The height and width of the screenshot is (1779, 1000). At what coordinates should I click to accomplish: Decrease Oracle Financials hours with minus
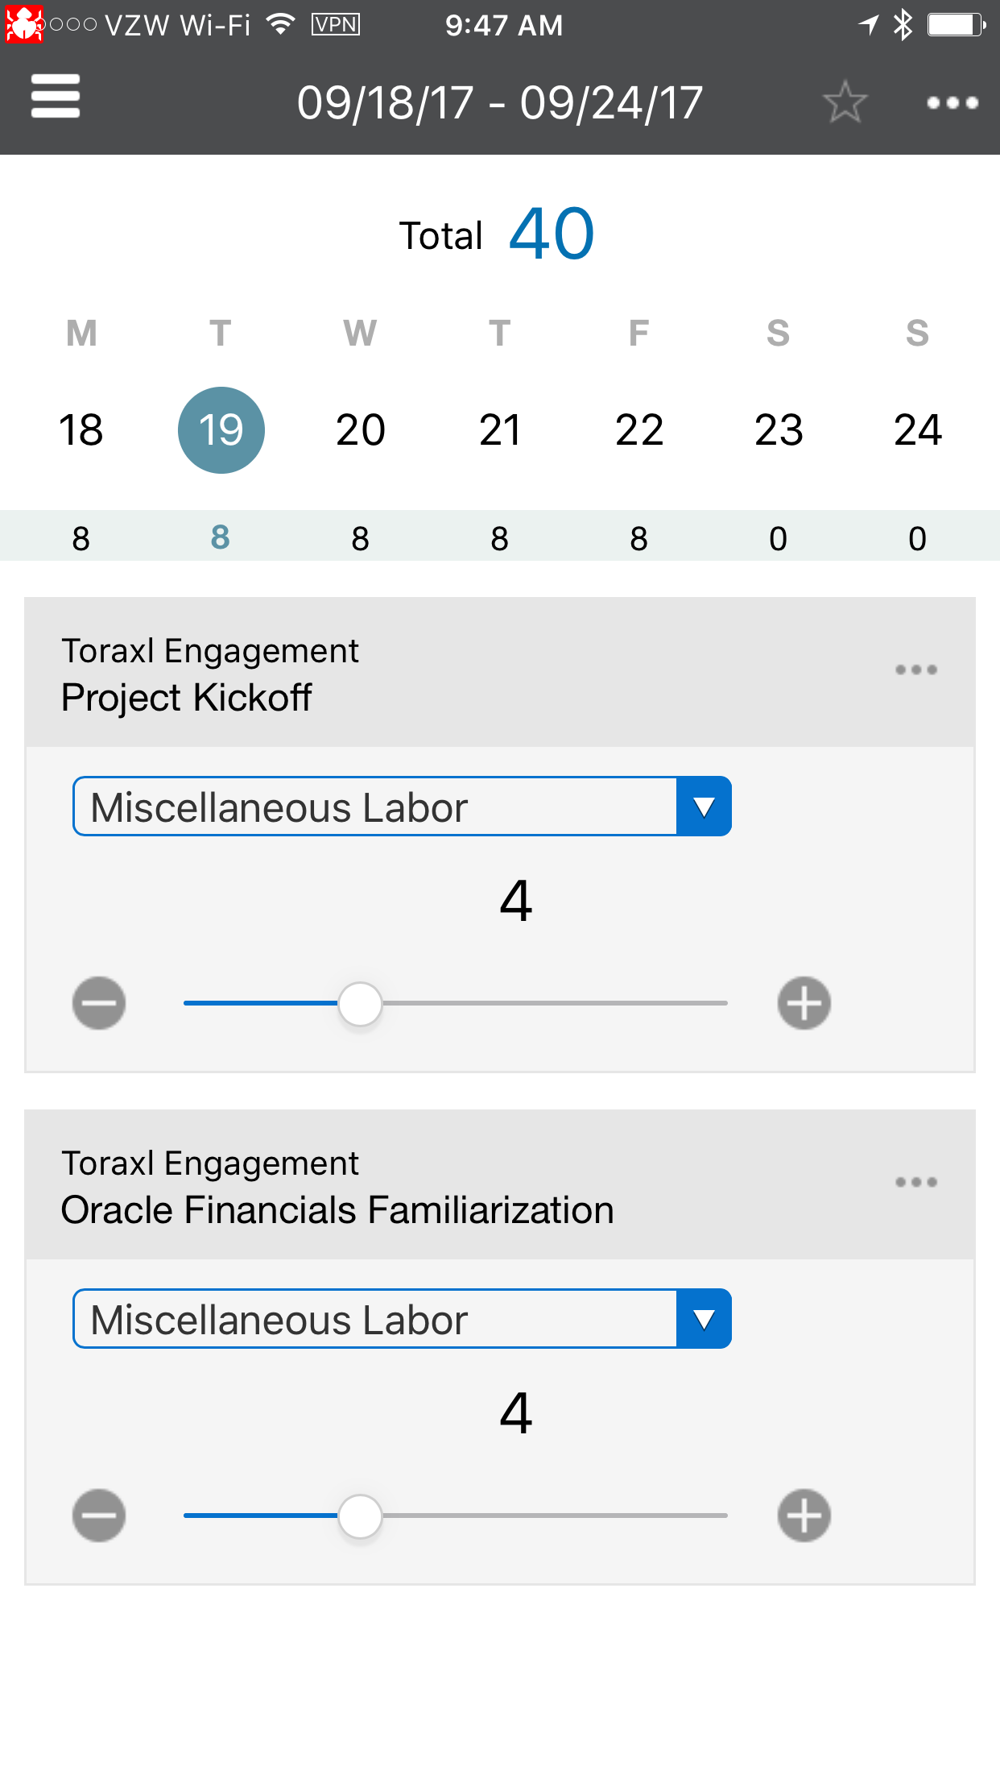(99, 1516)
